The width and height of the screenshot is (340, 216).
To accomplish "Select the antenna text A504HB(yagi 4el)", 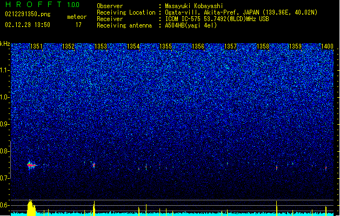I will [191, 25].
